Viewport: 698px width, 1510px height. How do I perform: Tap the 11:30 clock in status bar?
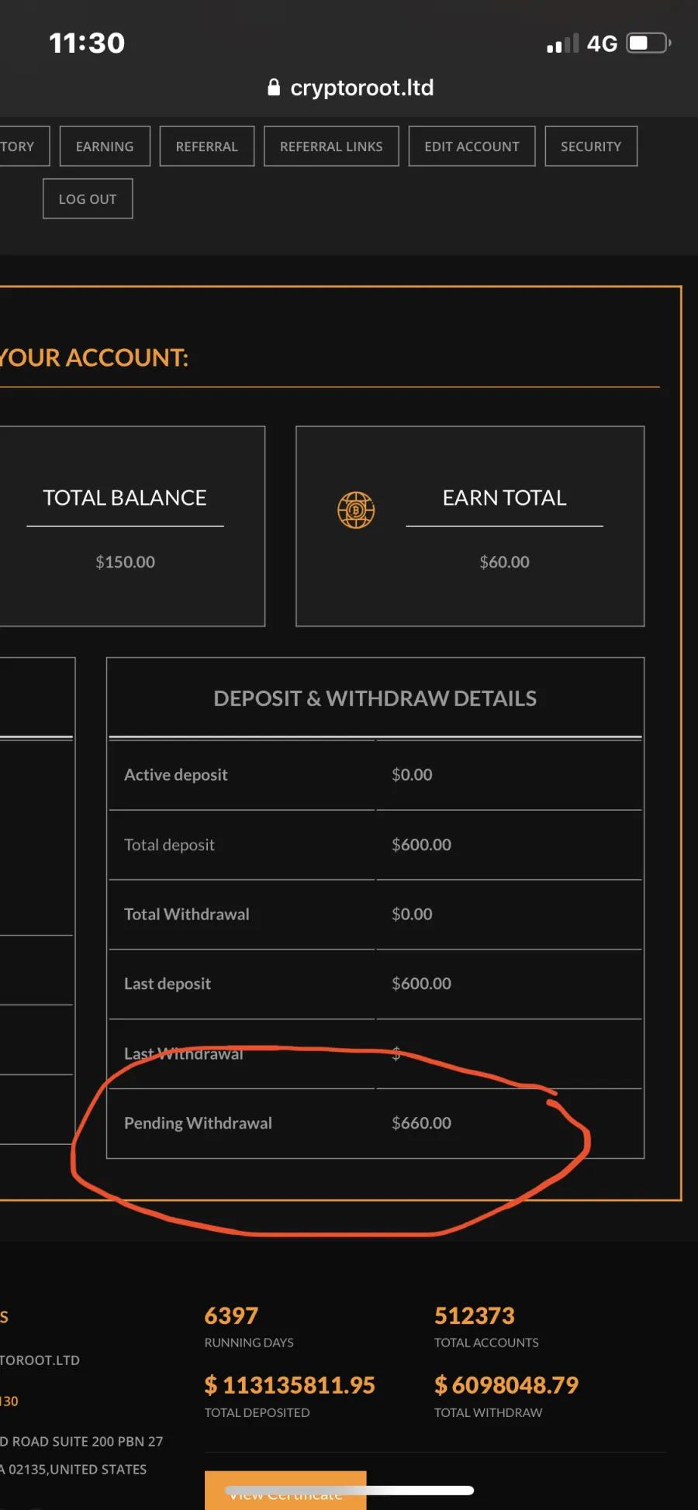87,43
